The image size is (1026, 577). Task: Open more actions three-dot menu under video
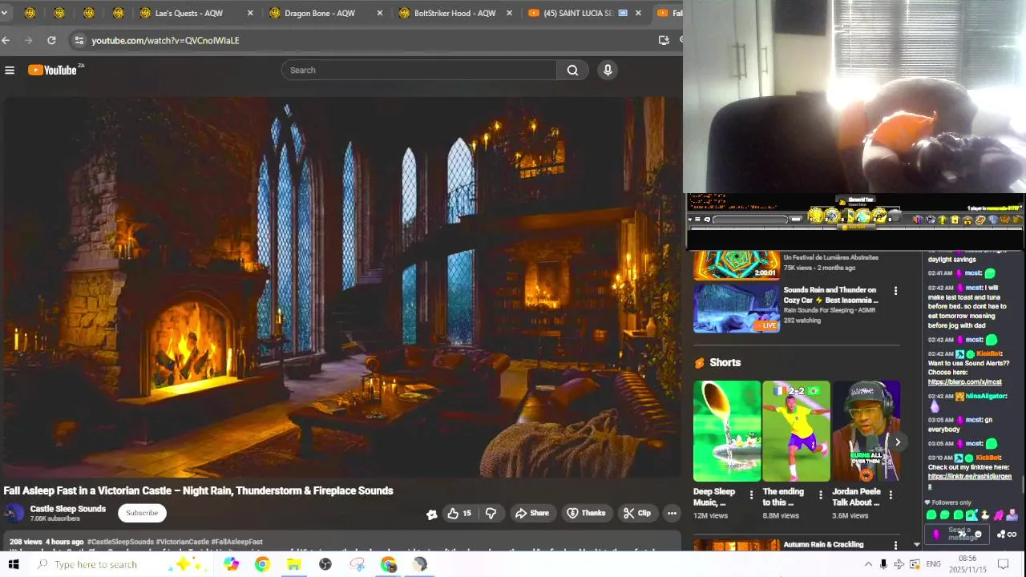[672, 513]
